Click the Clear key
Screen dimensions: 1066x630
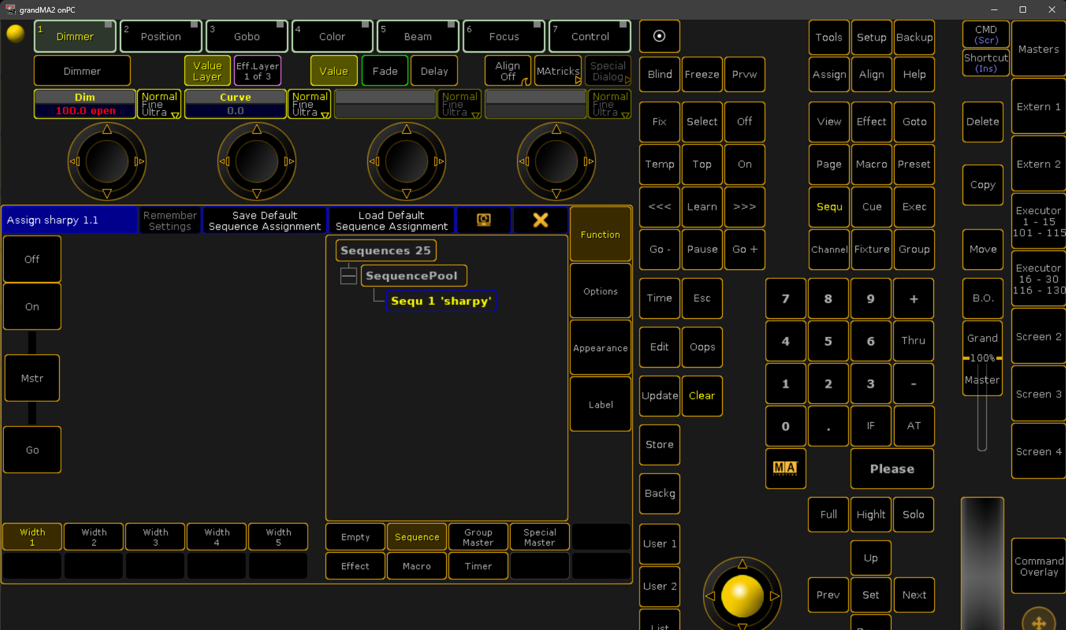click(x=702, y=395)
